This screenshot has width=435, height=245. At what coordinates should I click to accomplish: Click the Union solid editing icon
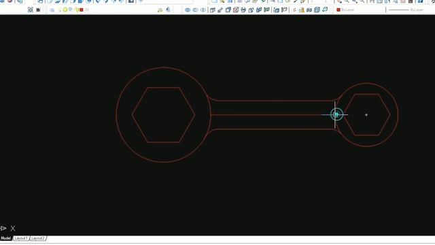[x=188, y=10]
